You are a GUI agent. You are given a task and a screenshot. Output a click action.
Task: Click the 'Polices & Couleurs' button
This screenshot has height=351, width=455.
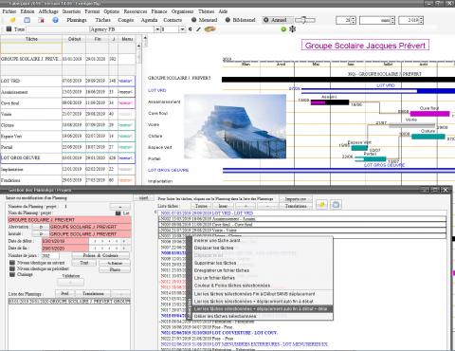tap(100, 255)
